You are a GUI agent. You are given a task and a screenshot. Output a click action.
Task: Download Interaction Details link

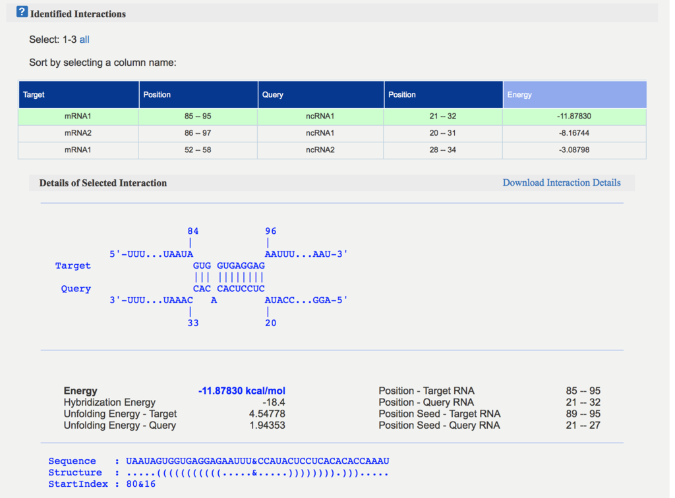click(x=562, y=182)
